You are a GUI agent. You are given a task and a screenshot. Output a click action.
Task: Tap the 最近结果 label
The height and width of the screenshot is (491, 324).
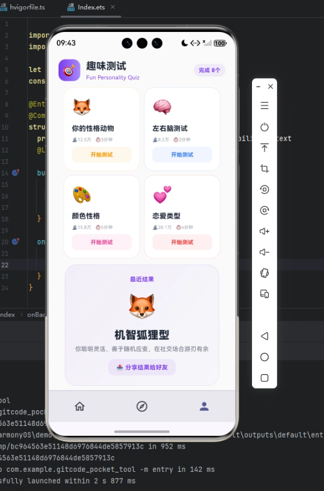[142, 279]
